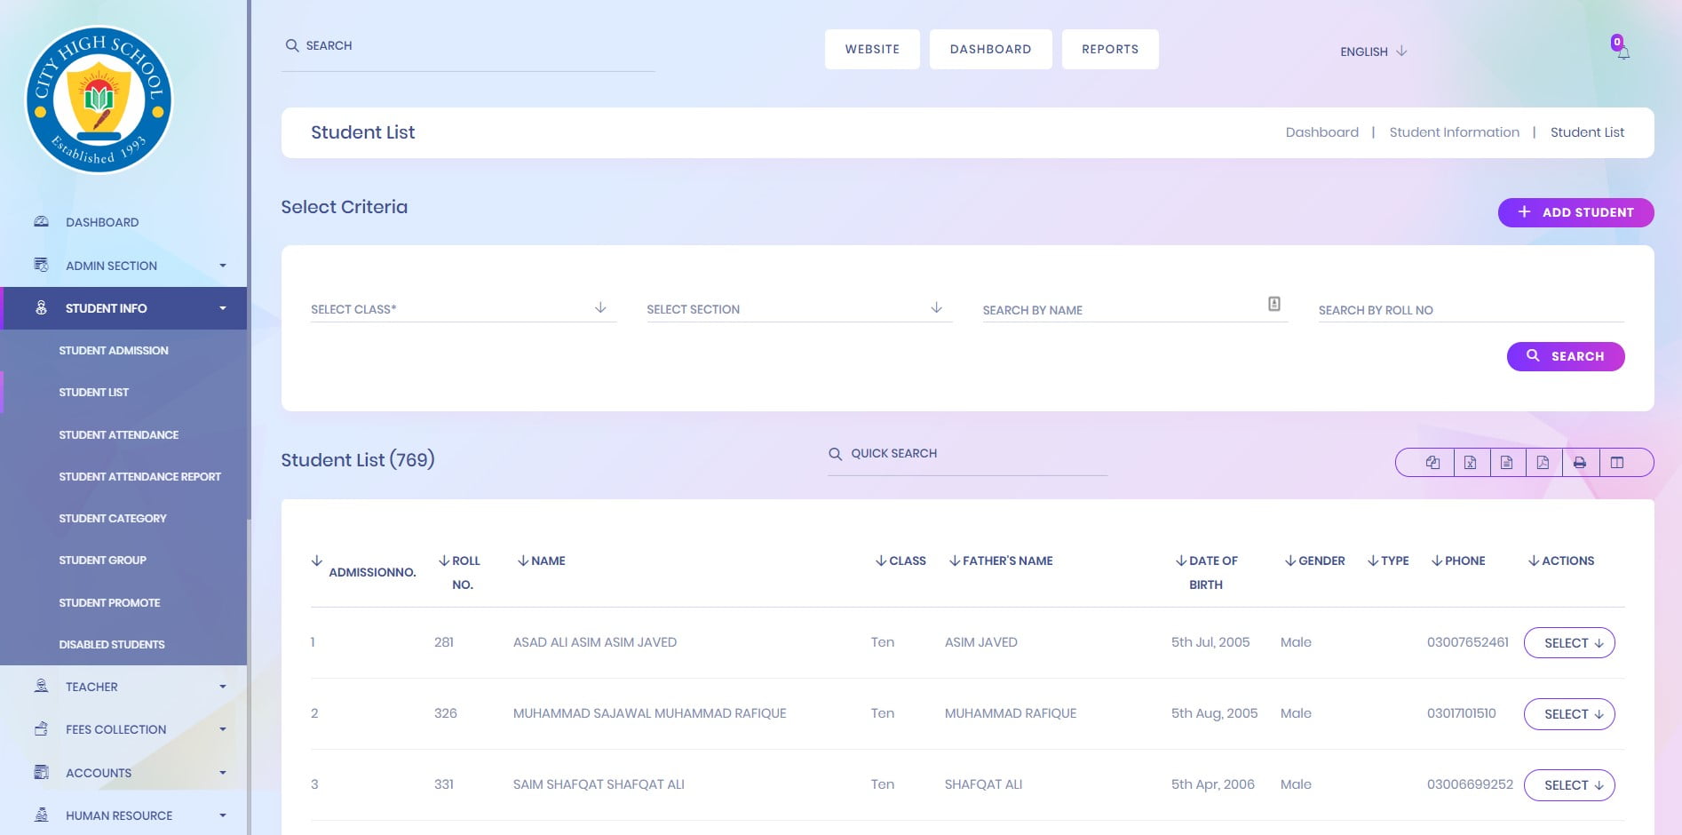Export student list to Excel
This screenshot has width=1682, height=835.
[1470, 463]
